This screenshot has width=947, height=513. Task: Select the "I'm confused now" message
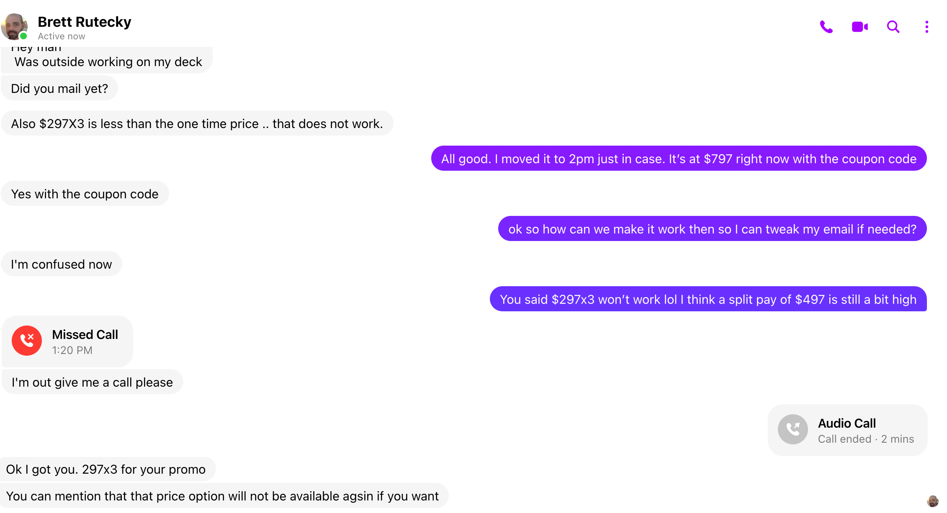(62, 264)
